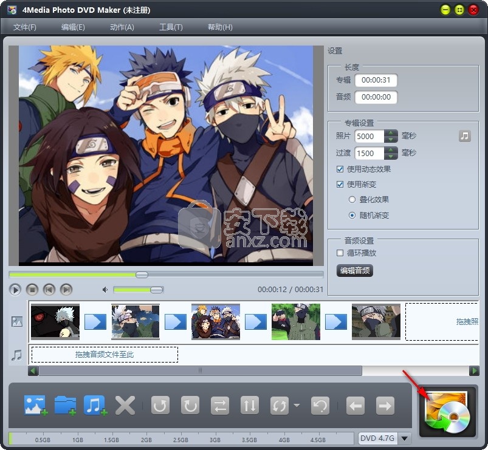Enable the 循环播放 checkbox
This screenshot has width=488, height=450.
click(340, 253)
